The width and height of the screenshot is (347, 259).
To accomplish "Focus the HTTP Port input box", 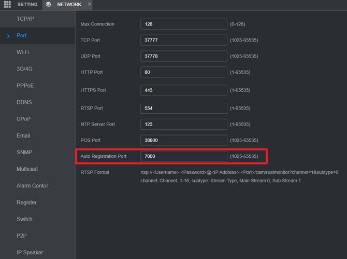I will [183, 72].
